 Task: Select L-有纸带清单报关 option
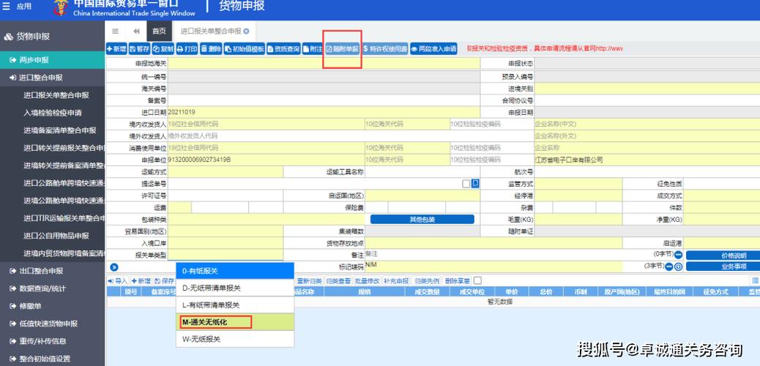click(x=234, y=305)
